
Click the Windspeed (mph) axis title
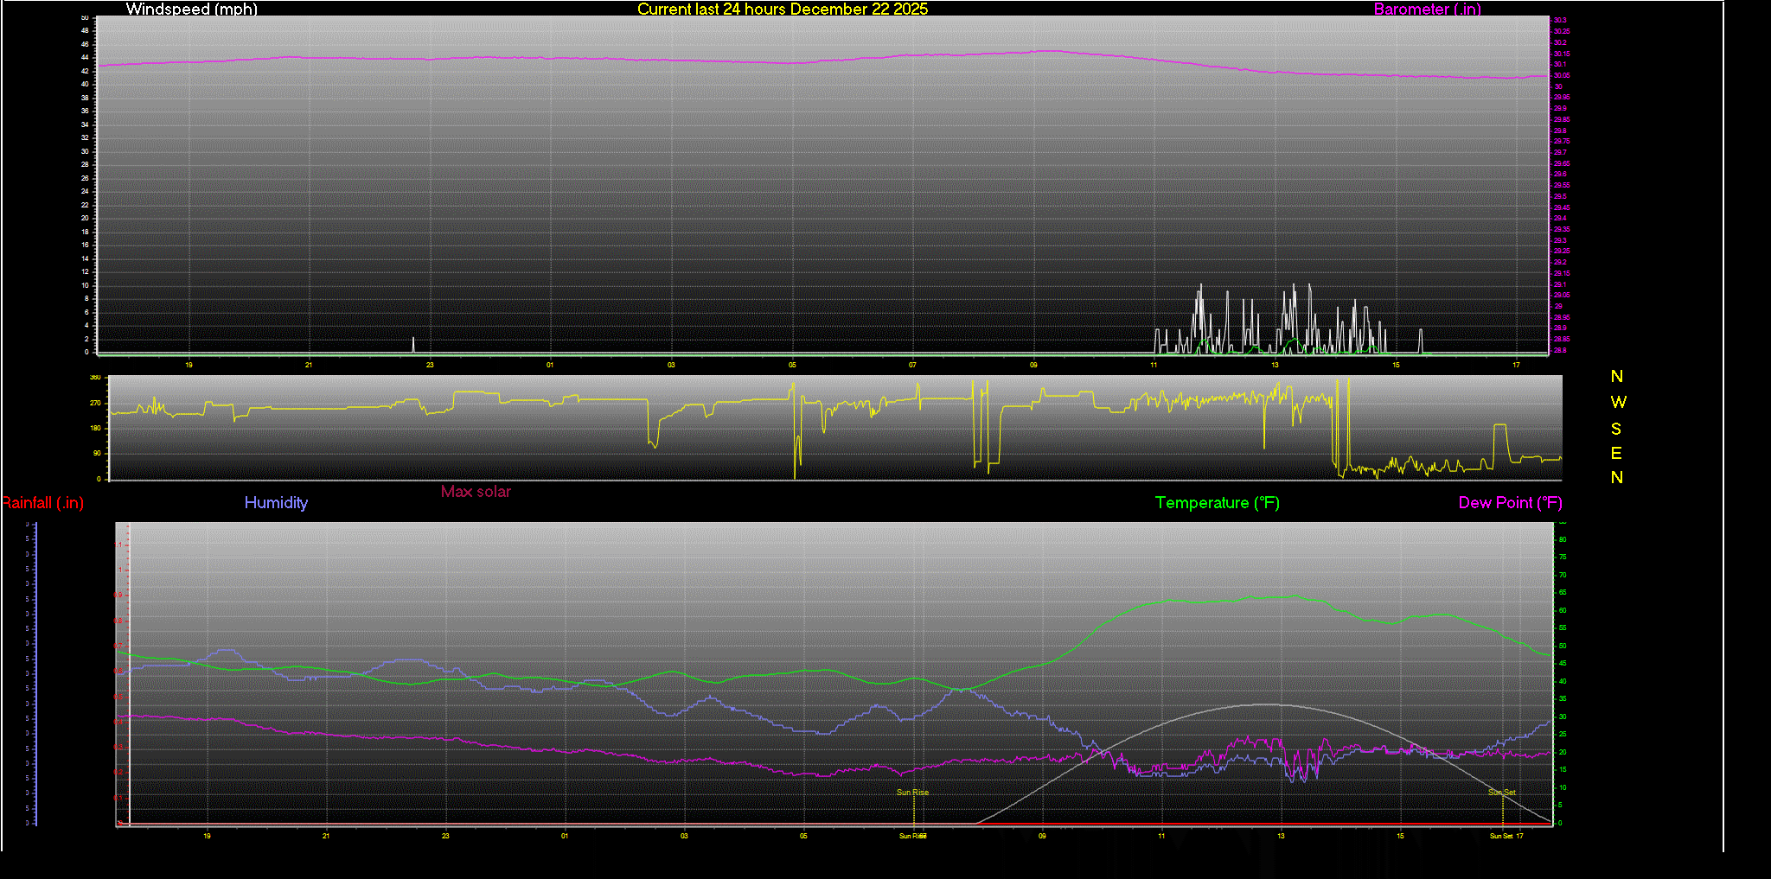(191, 10)
